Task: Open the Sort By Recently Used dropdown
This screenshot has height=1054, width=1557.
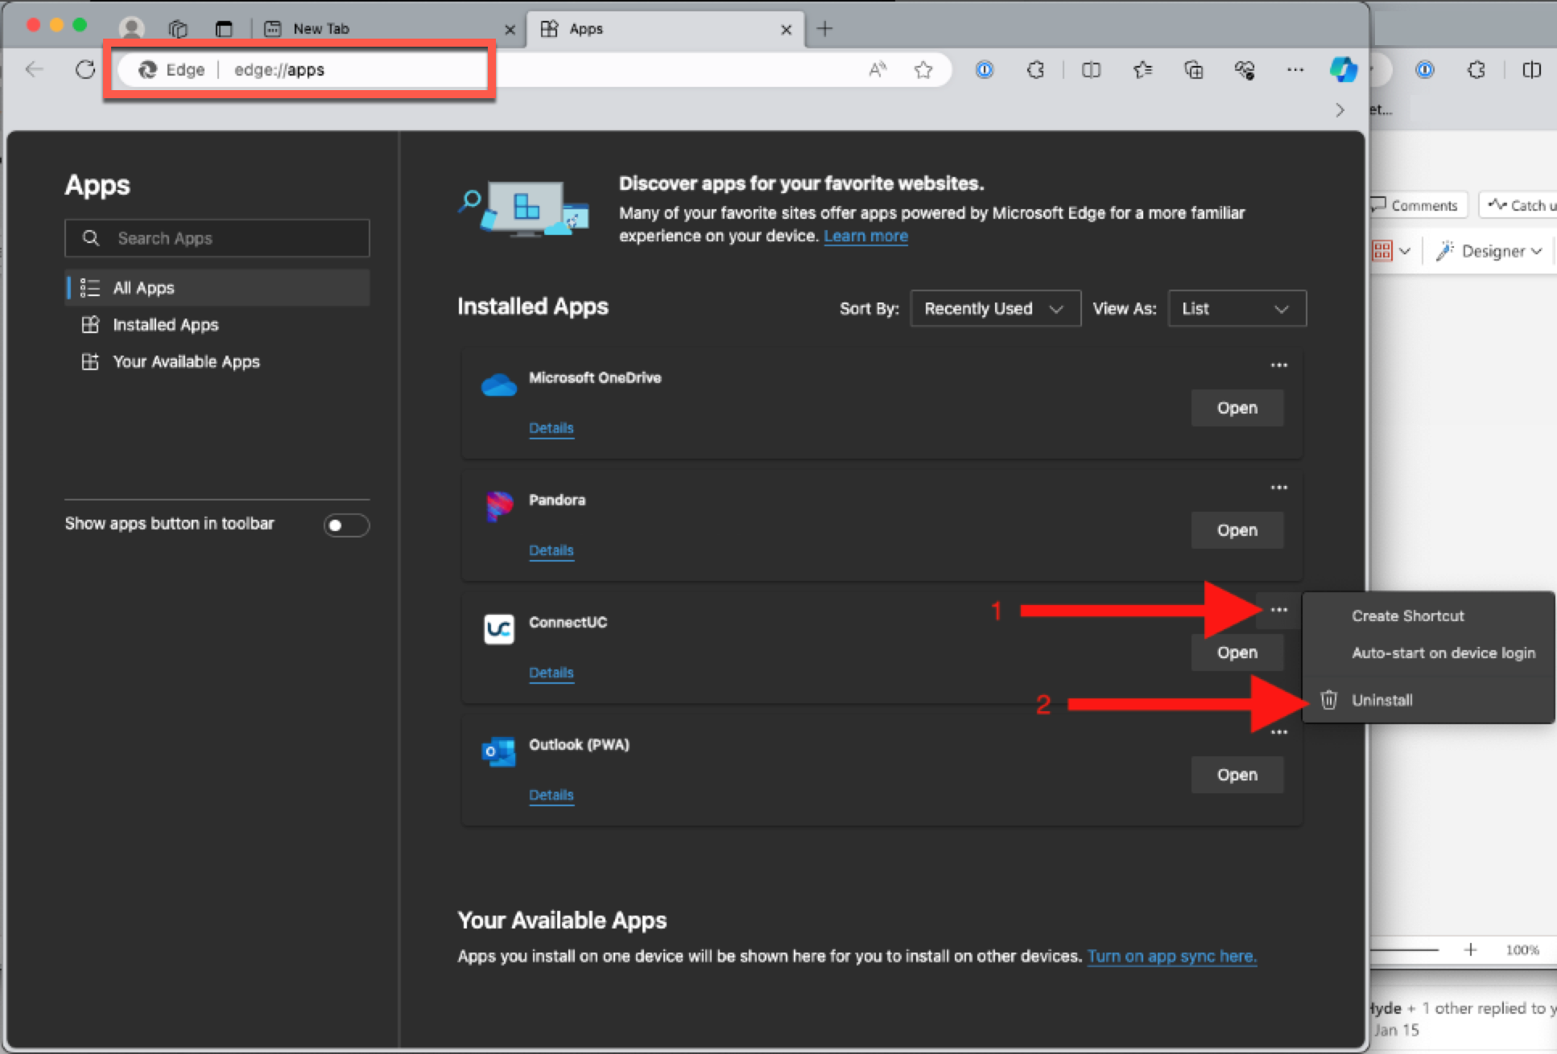Action: click(995, 309)
